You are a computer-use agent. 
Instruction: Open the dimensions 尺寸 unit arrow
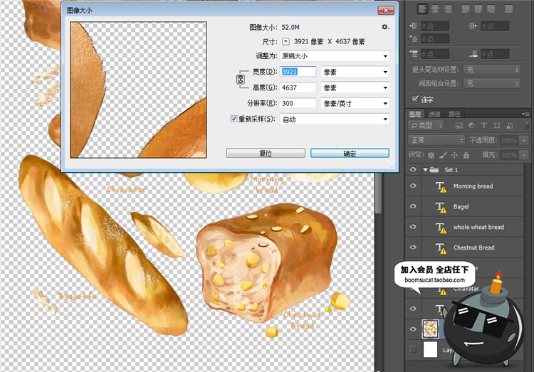pos(286,41)
